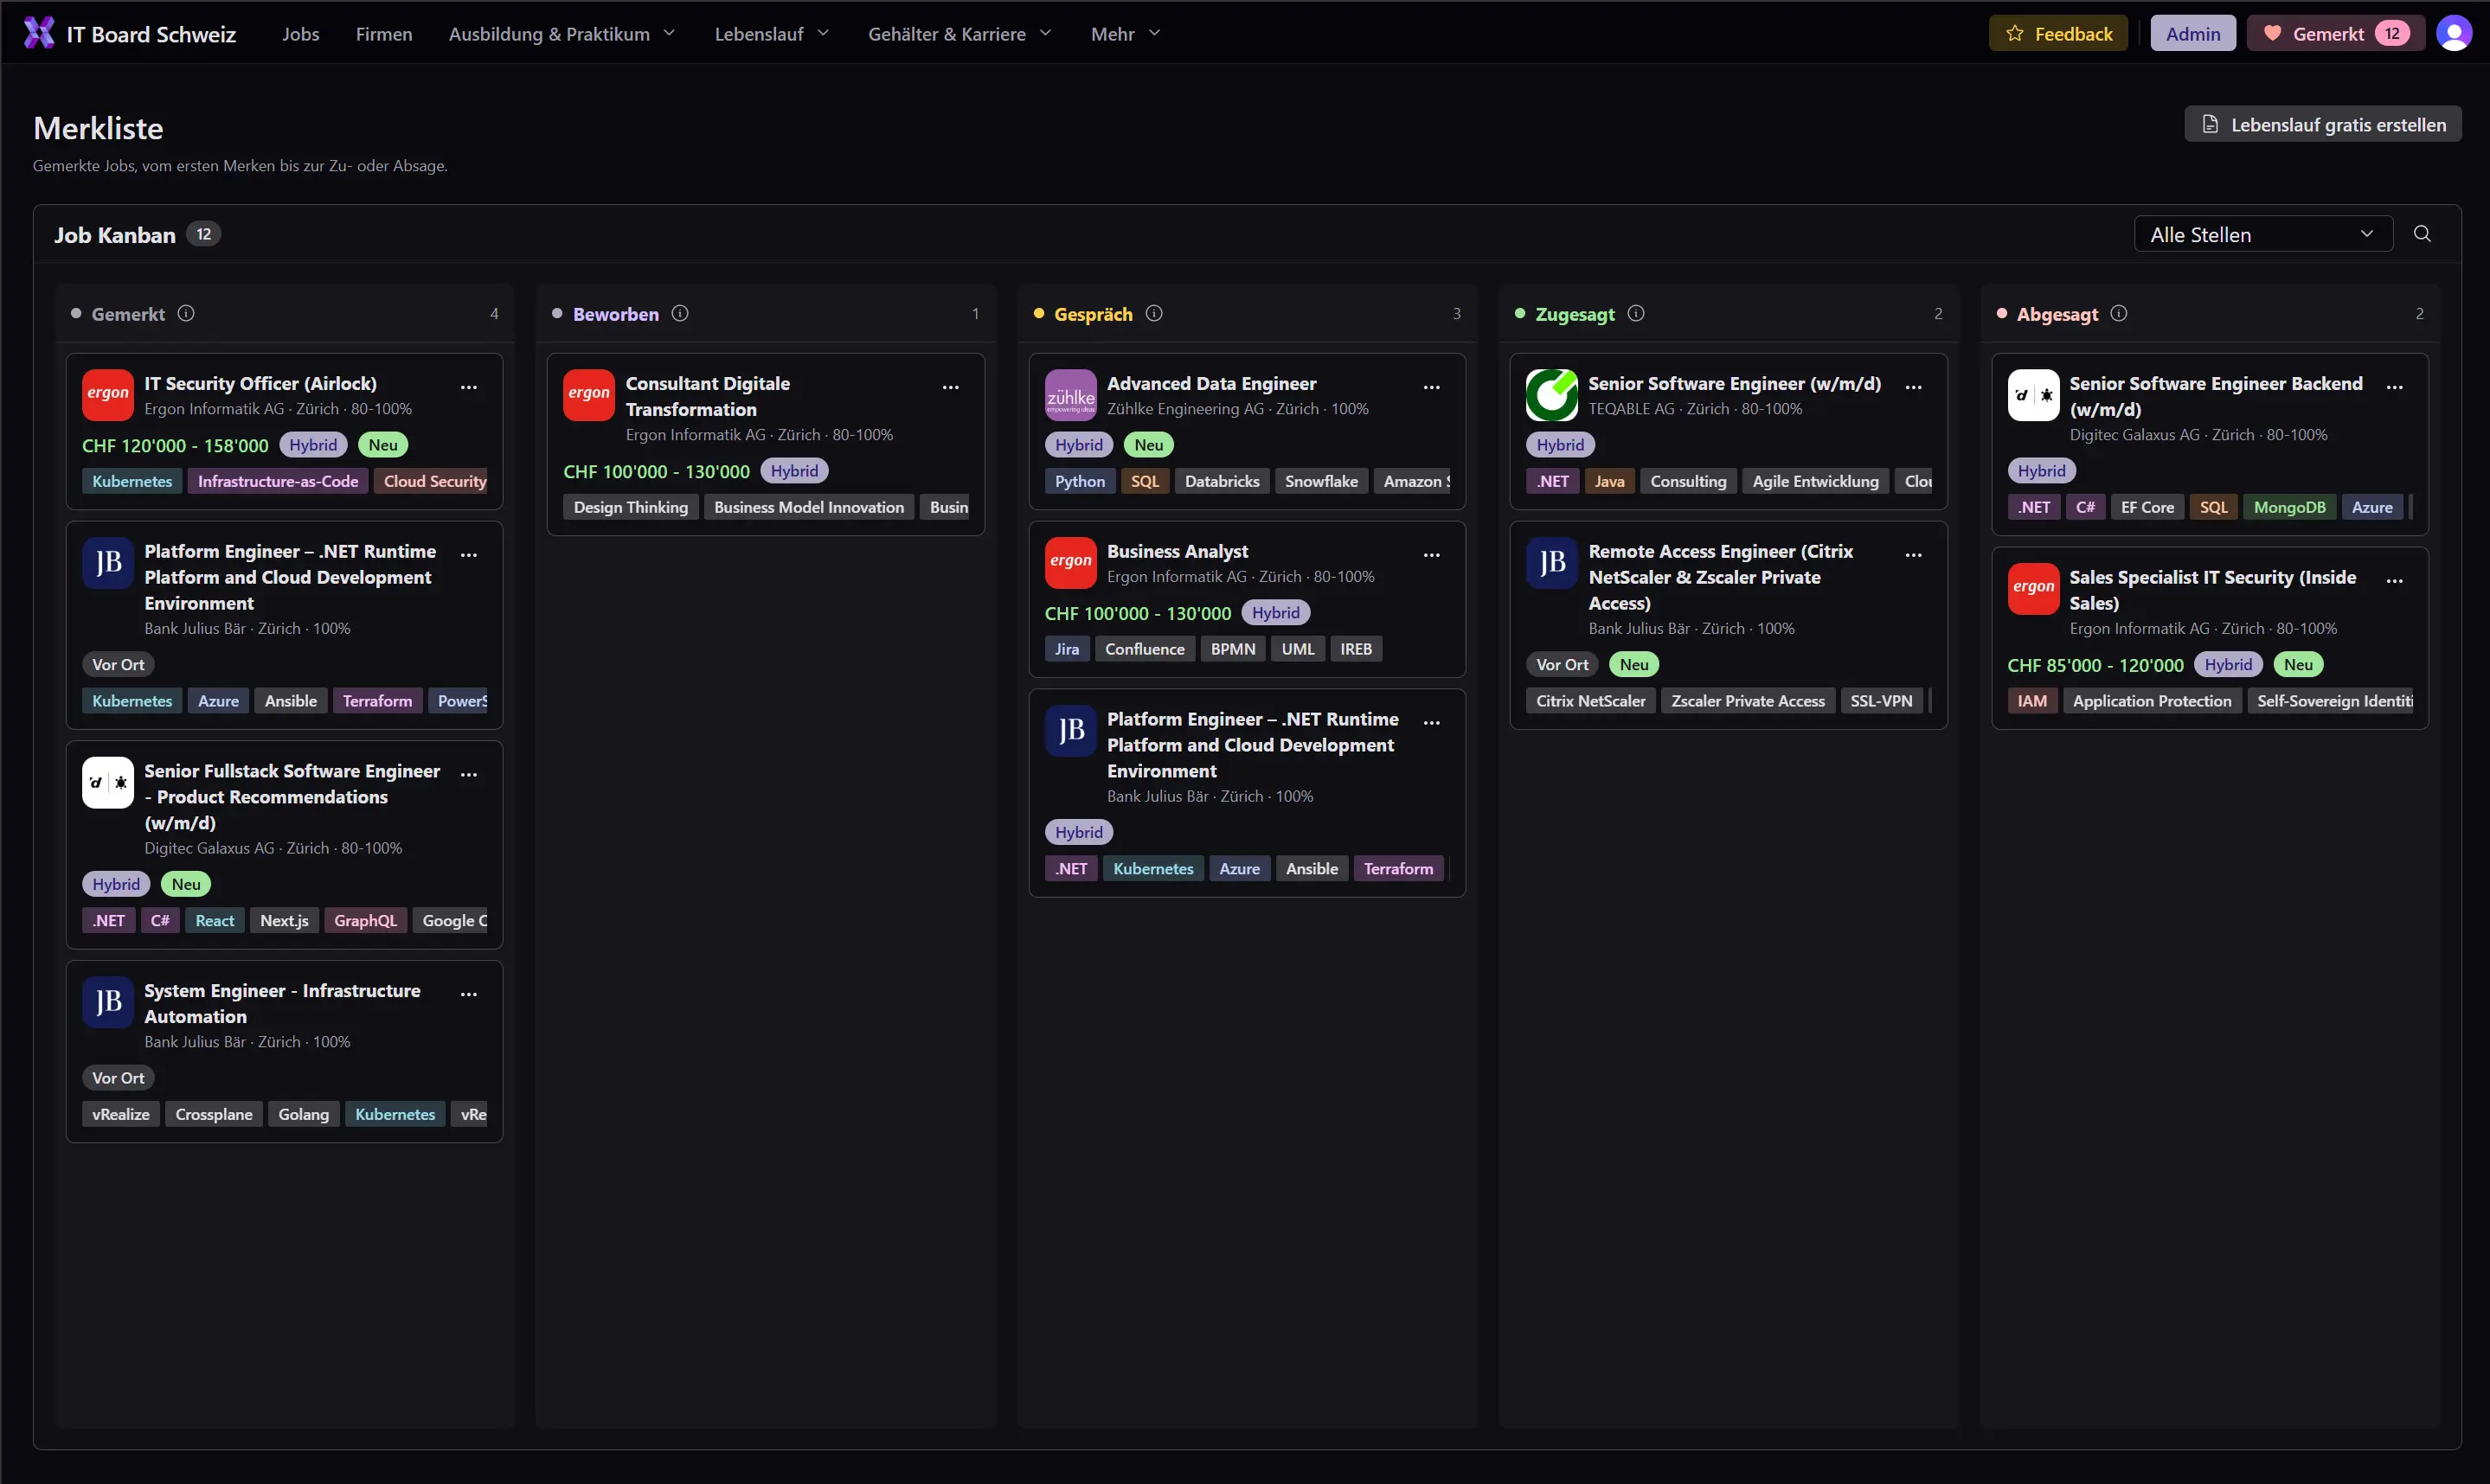Click the Snowflake tag
Image resolution: width=2490 pixels, height=1484 pixels.
pyautogui.click(x=1321, y=482)
